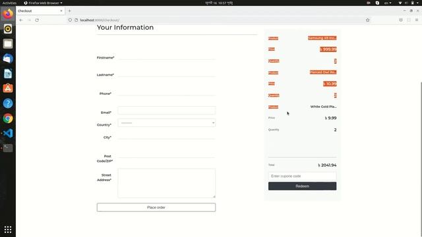
Task: Click the 10.99 price value
Action: coord(330,84)
